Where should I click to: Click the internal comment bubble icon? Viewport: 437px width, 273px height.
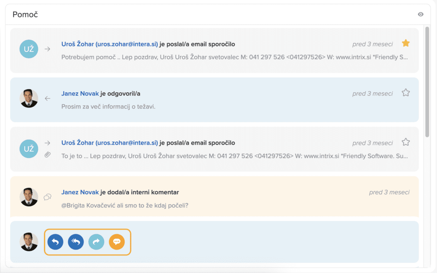click(x=48, y=197)
